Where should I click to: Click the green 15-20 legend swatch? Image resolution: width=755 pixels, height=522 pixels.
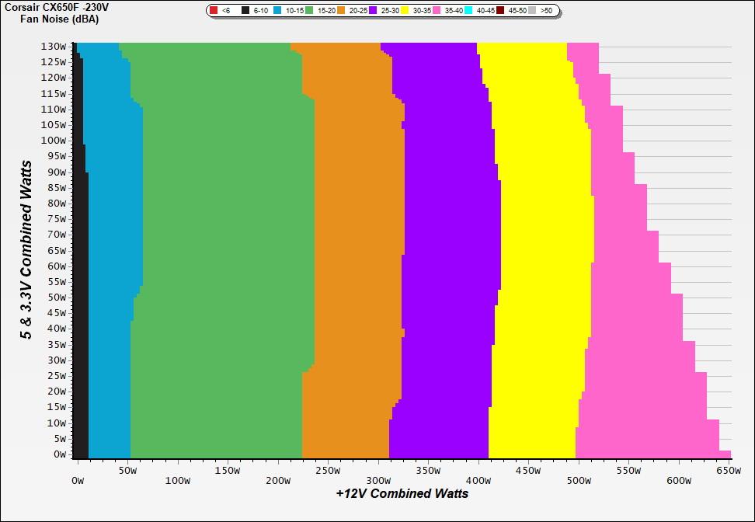pos(309,11)
